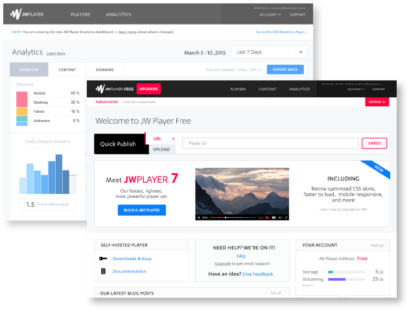The image size is (409, 310).
Task: Mute the video player volume
Action: point(280,217)
